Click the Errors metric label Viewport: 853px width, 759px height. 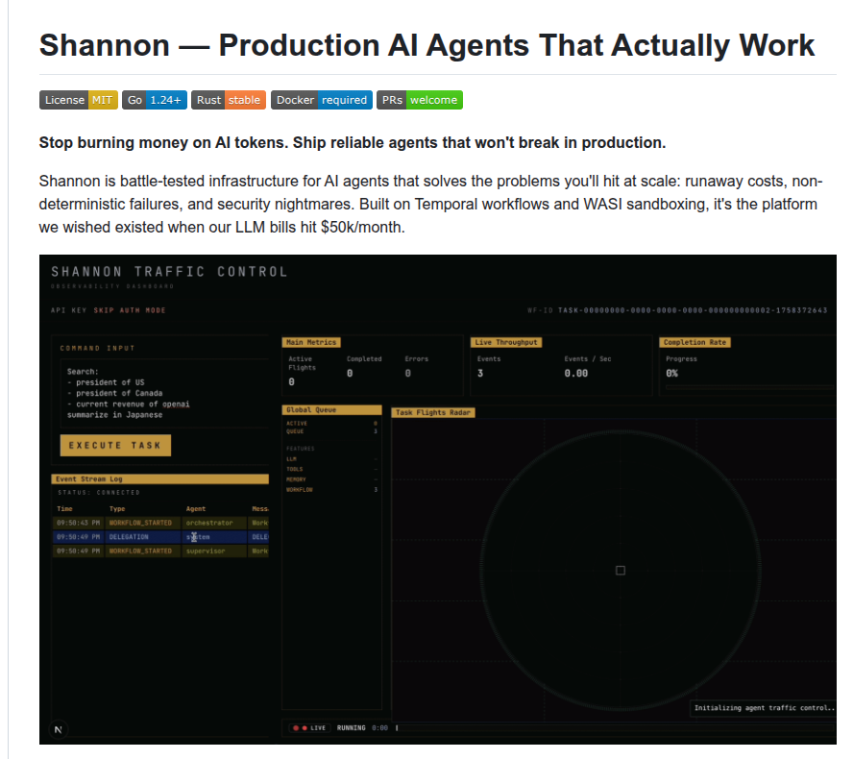[x=416, y=359]
